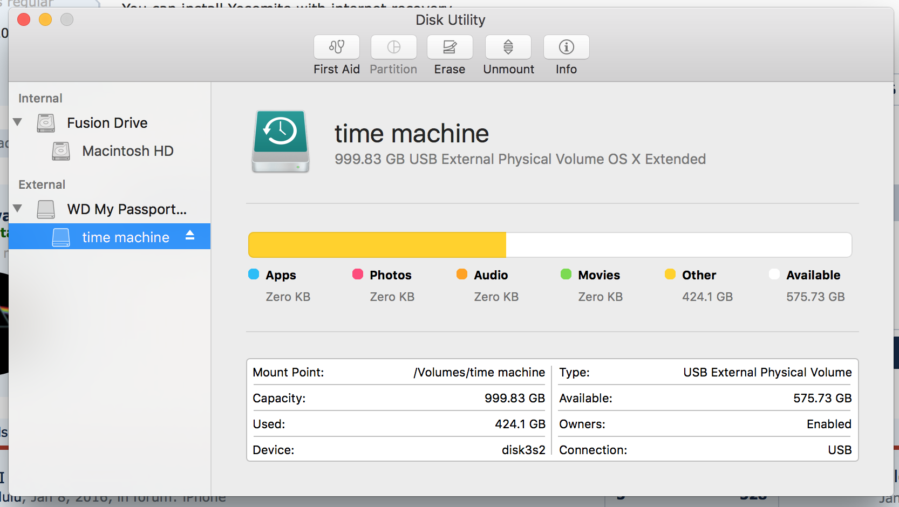Viewport: 899px width, 507px height.
Task: Run First Aid on the selected volume
Action: pyautogui.click(x=337, y=47)
